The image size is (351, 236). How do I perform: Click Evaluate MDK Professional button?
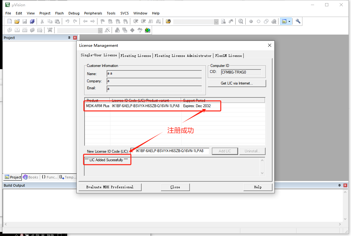pos(110,187)
